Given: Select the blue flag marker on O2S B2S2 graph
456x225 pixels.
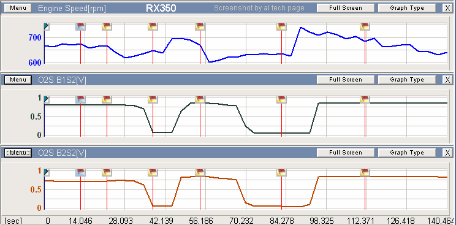Looking at the screenshot, I should [80, 172].
